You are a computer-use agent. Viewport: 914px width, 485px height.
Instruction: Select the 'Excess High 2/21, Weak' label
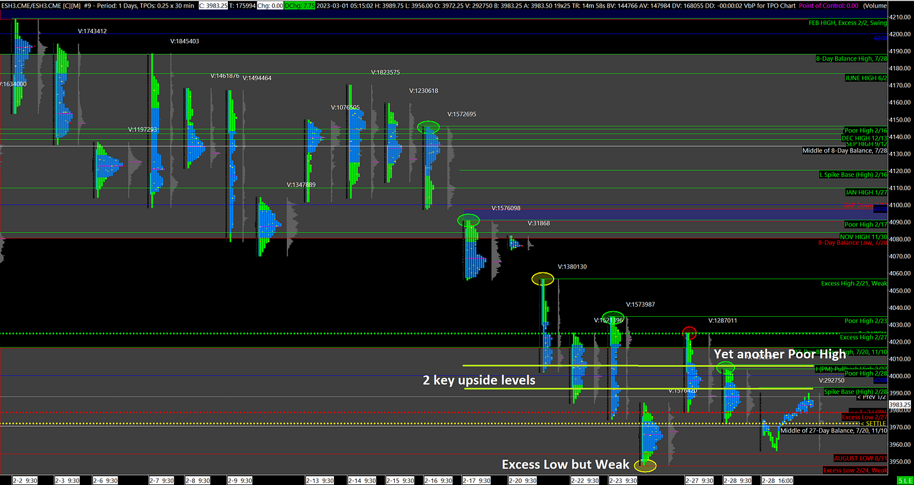854,284
